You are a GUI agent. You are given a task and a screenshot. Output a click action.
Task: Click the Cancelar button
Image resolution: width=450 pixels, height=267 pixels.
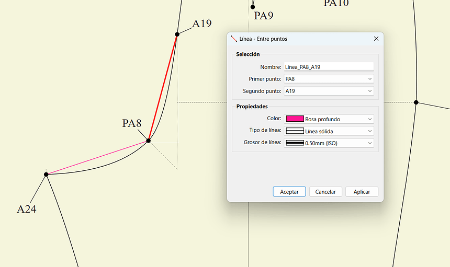click(x=325, y=192)
